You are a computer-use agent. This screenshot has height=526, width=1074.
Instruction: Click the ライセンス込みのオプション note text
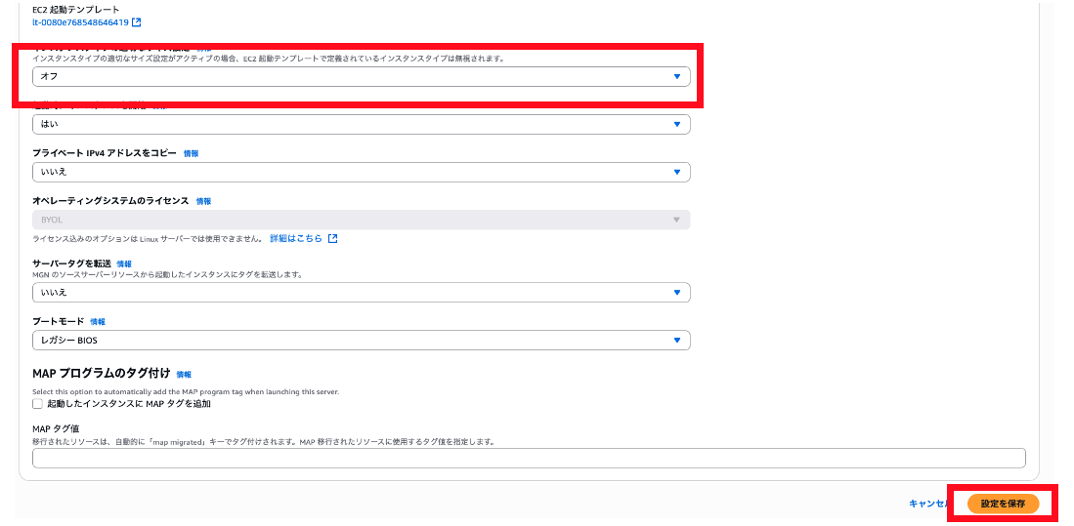point(148,239)
